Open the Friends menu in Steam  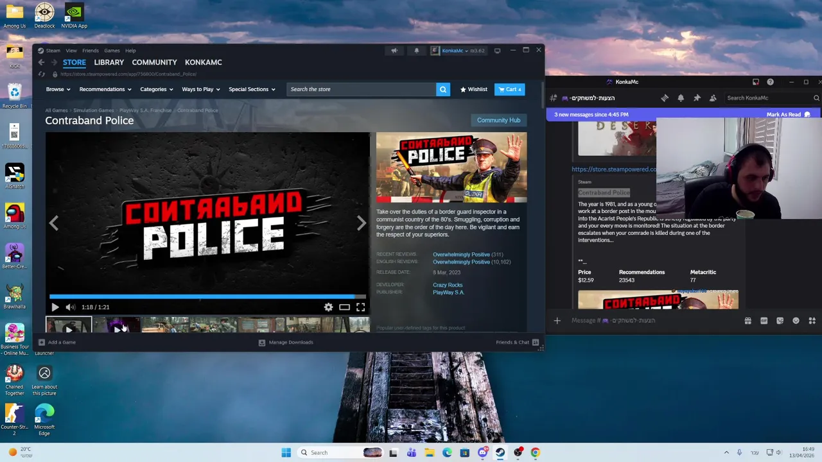point(91,51)
